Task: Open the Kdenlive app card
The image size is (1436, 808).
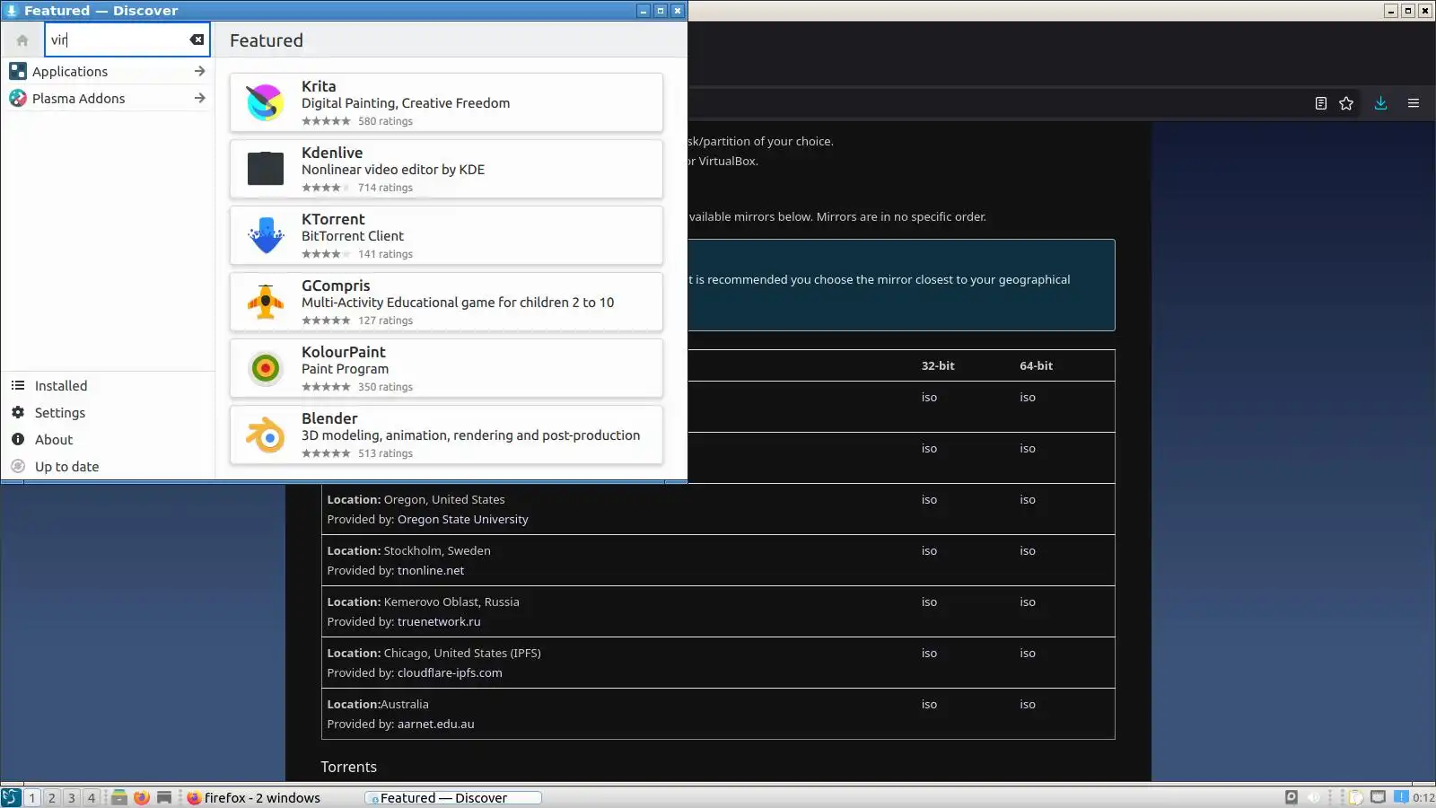Action: 446,169
